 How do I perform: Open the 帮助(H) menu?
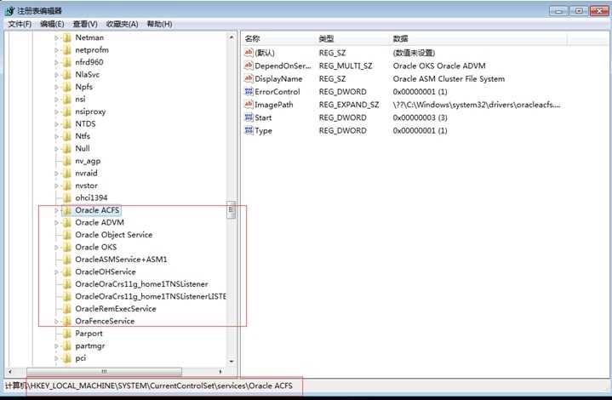pyautogui.click(x=159, y=24)
